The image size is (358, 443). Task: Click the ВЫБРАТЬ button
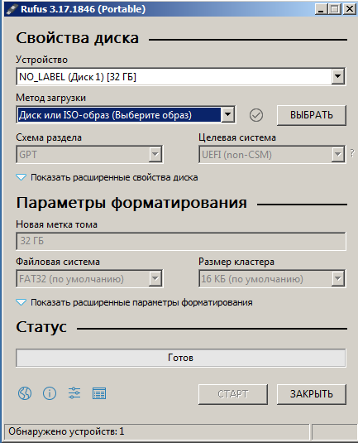[312, 115]
